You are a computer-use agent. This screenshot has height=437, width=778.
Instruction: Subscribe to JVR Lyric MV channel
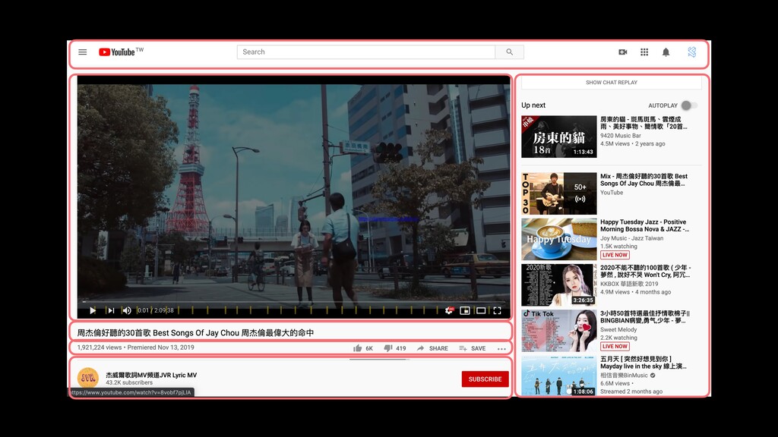coord(485,379)
